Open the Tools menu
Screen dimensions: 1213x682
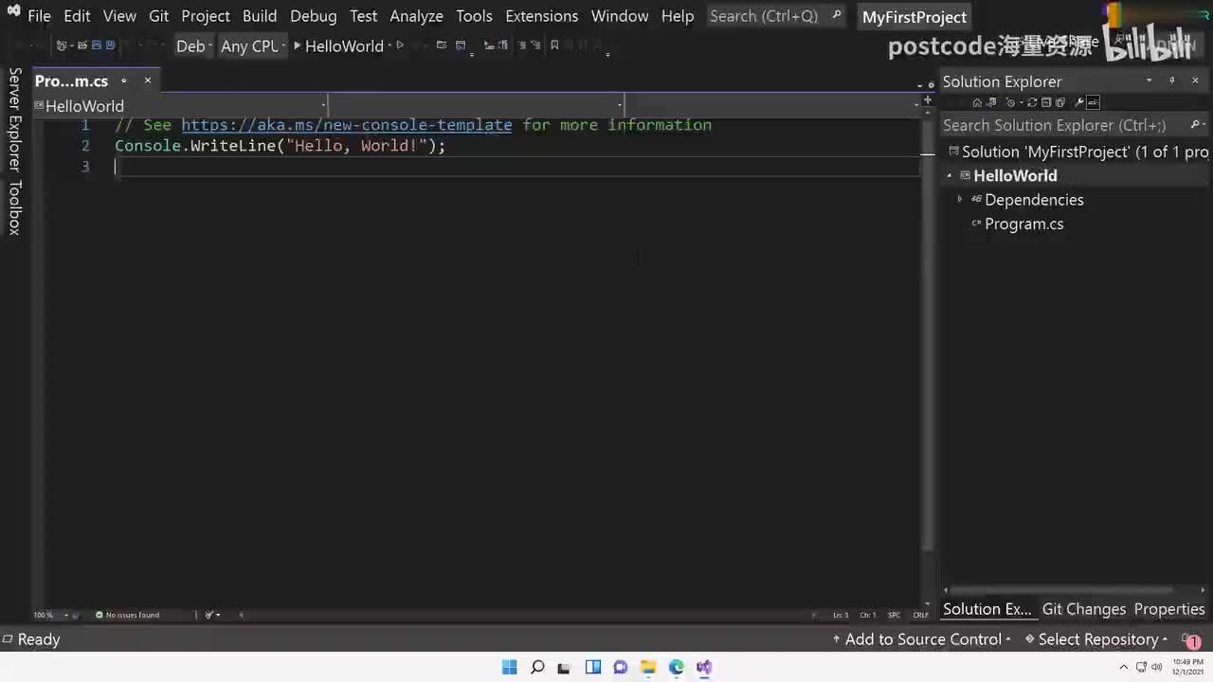click(x=474, y=16)
